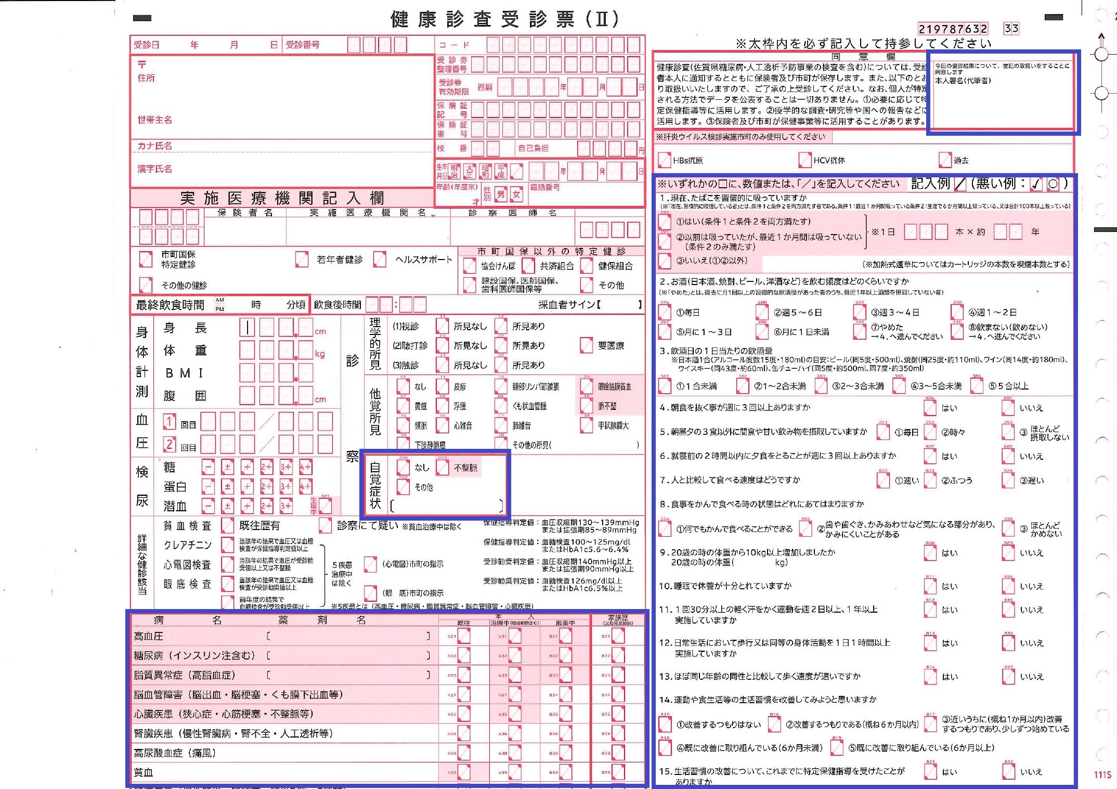
Task: Select drinking frequency ②週5～6日
Action: [762, 312]
